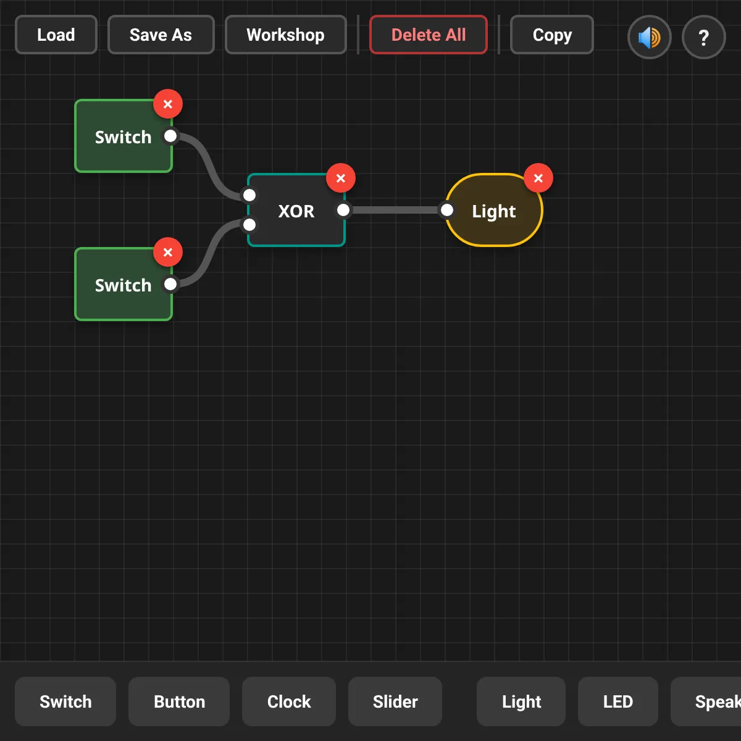Toggle the bottom Switch node on the canvas
Image resolution: width=741 pixels, height=741 pixels.
[x=123, y=285]
